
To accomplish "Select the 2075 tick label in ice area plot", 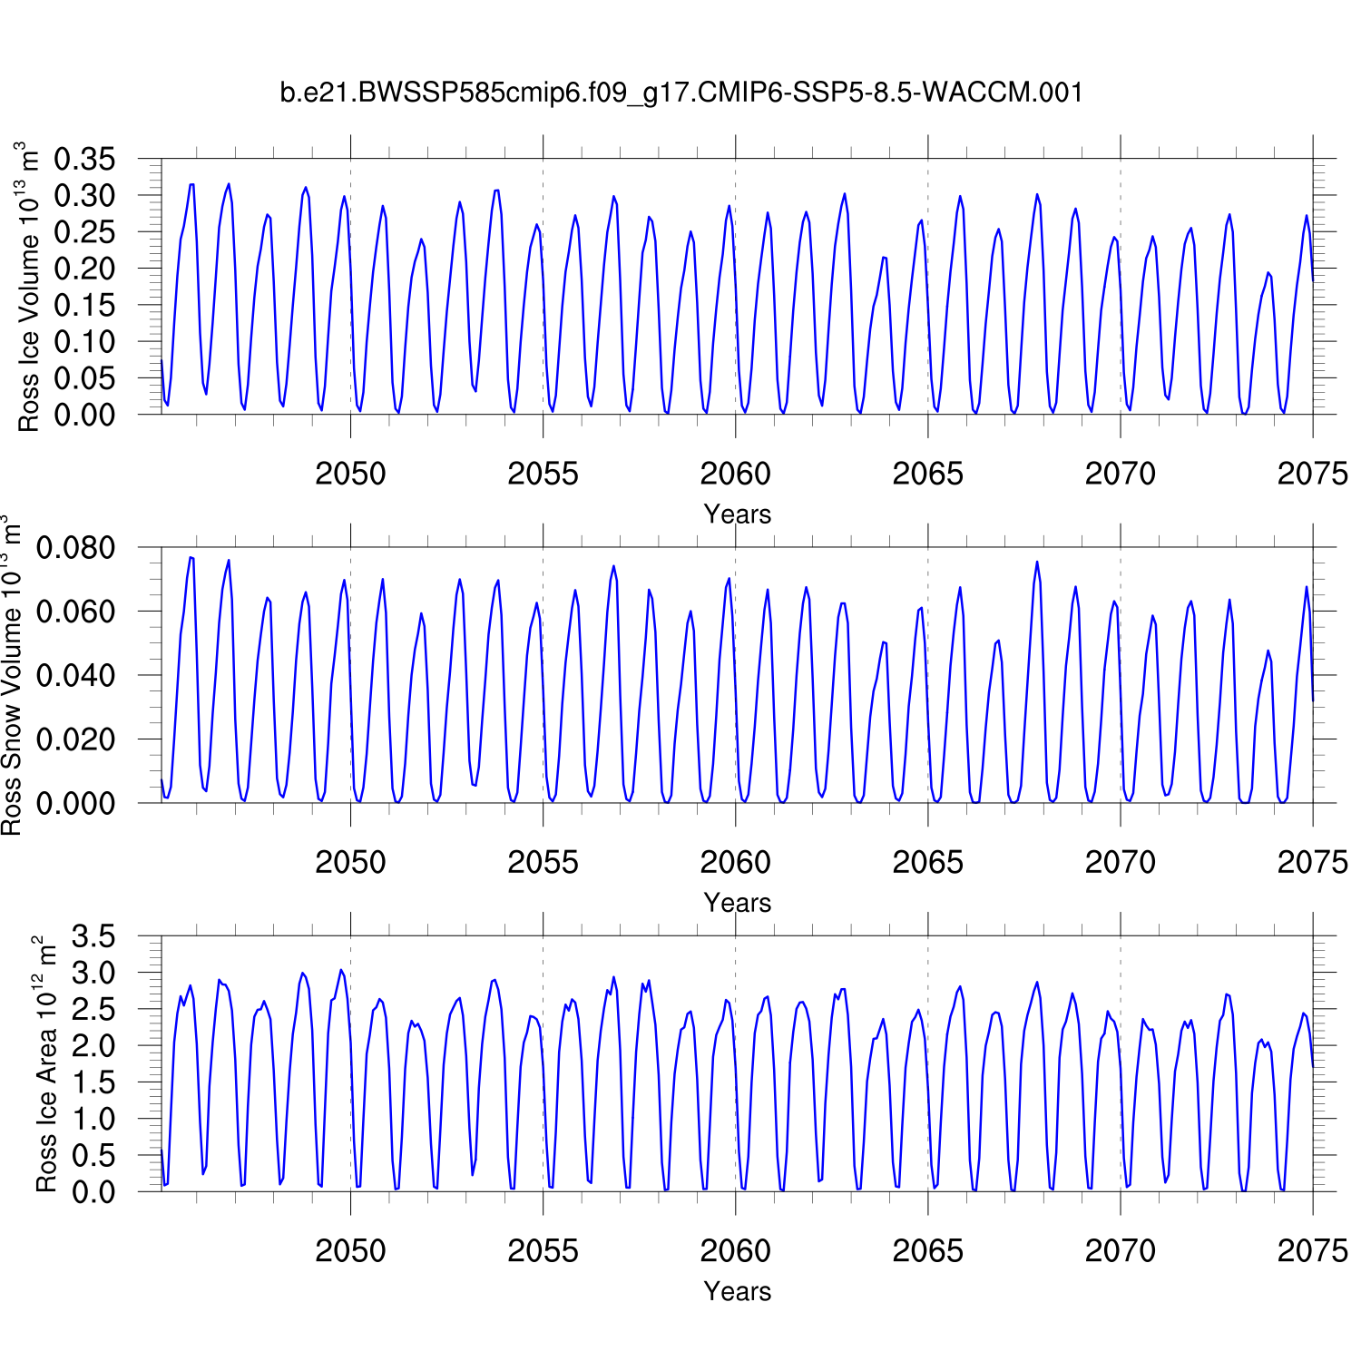I will 1312,1251.
